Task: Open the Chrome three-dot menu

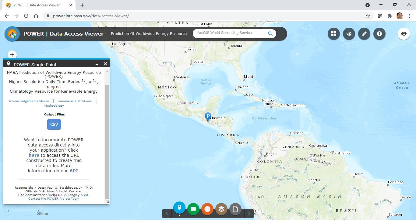Action: (410, 16)
